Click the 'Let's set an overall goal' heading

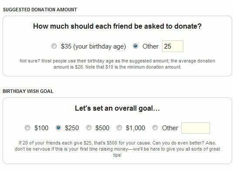click(x=117, y=109)
